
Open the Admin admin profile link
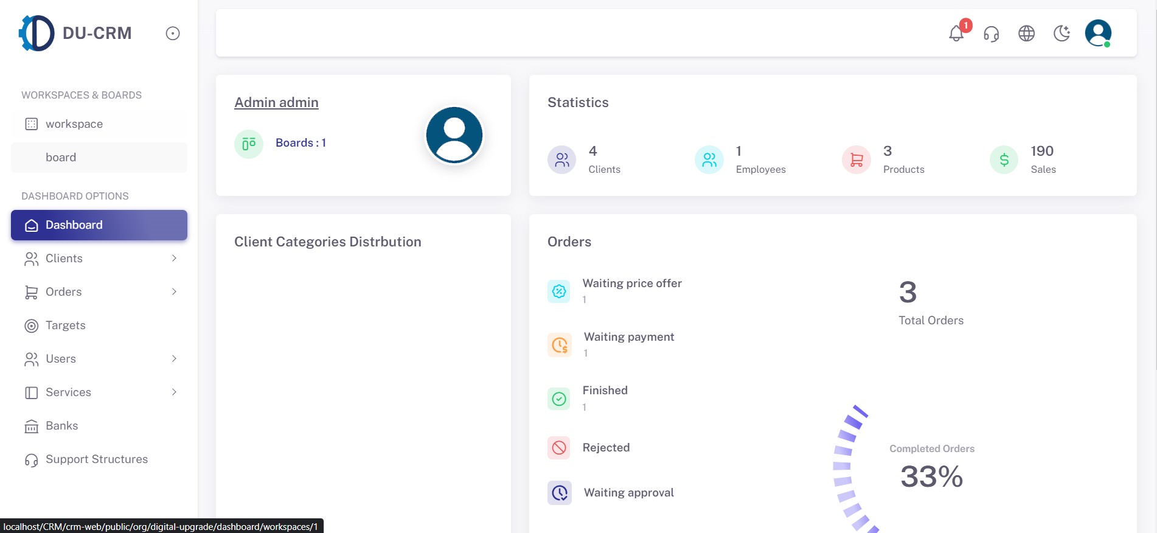click(x=276, y=102)
